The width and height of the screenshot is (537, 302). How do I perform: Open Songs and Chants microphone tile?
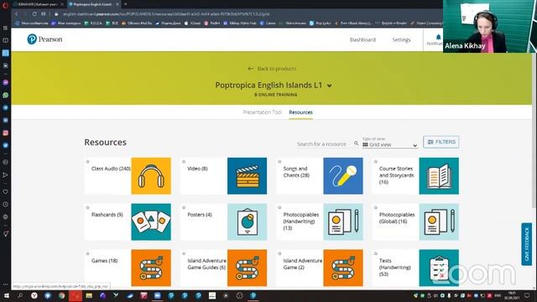(343, 176)
